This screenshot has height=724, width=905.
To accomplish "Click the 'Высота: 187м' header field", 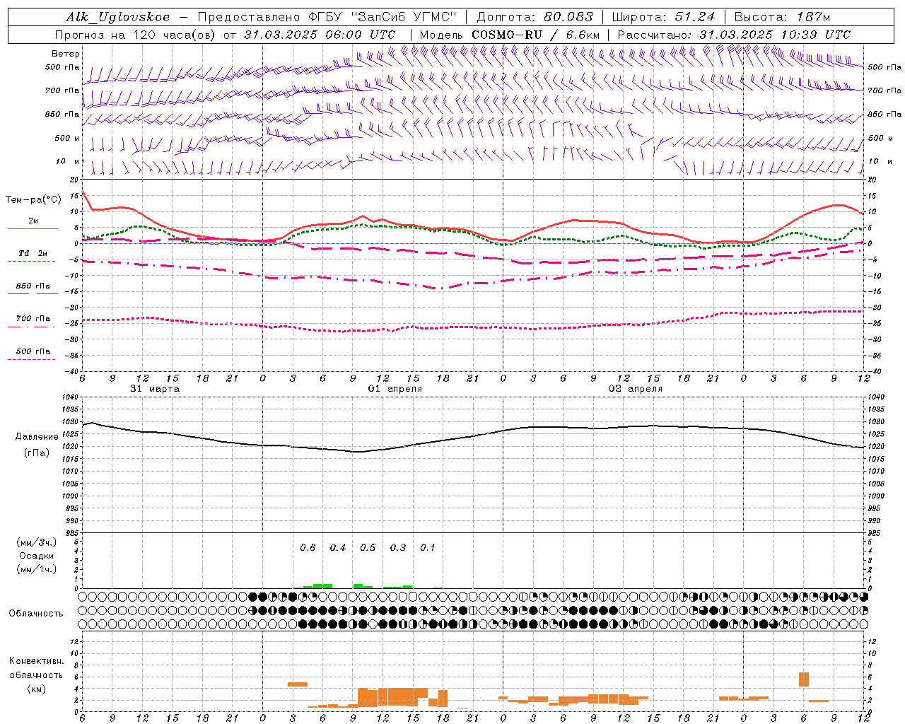I will click(782, 17).
